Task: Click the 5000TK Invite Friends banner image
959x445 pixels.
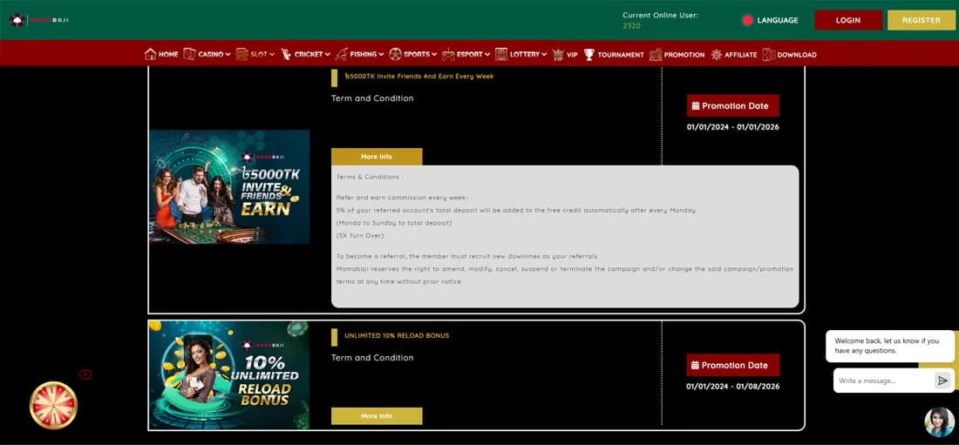Action: (x=229, y=186)
